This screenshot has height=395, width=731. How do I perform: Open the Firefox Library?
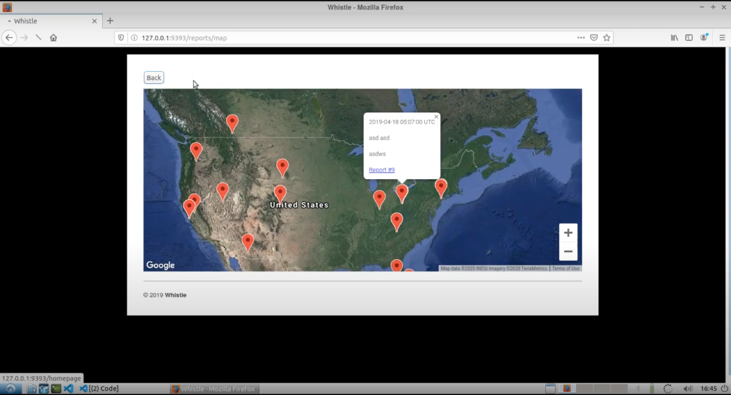tap(674, 38)
